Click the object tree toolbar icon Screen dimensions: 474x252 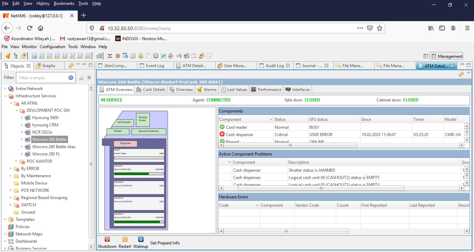(x=16, y=56)
